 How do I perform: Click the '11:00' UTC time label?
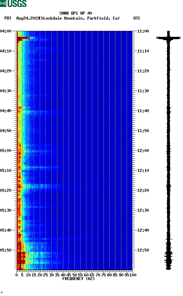coord(143,31)
